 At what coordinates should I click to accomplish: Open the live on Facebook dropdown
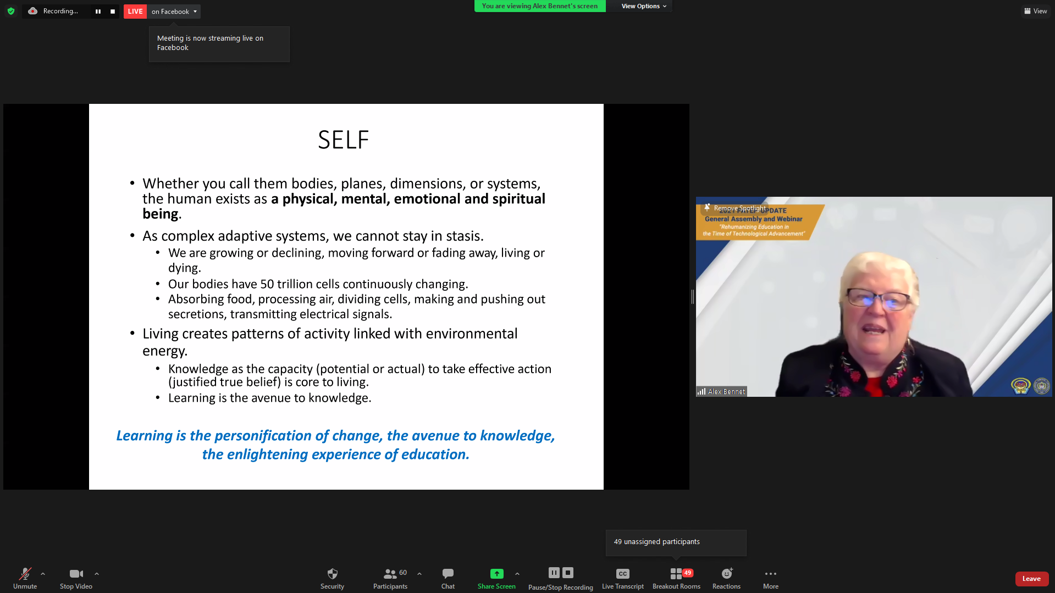tap(174, 12)
